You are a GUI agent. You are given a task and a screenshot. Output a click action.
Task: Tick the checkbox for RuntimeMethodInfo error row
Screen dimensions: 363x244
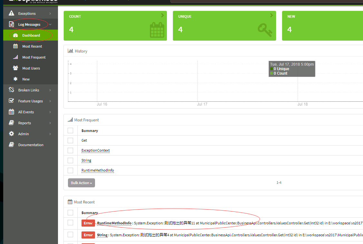pyautogui.click(x=70, y=222)
